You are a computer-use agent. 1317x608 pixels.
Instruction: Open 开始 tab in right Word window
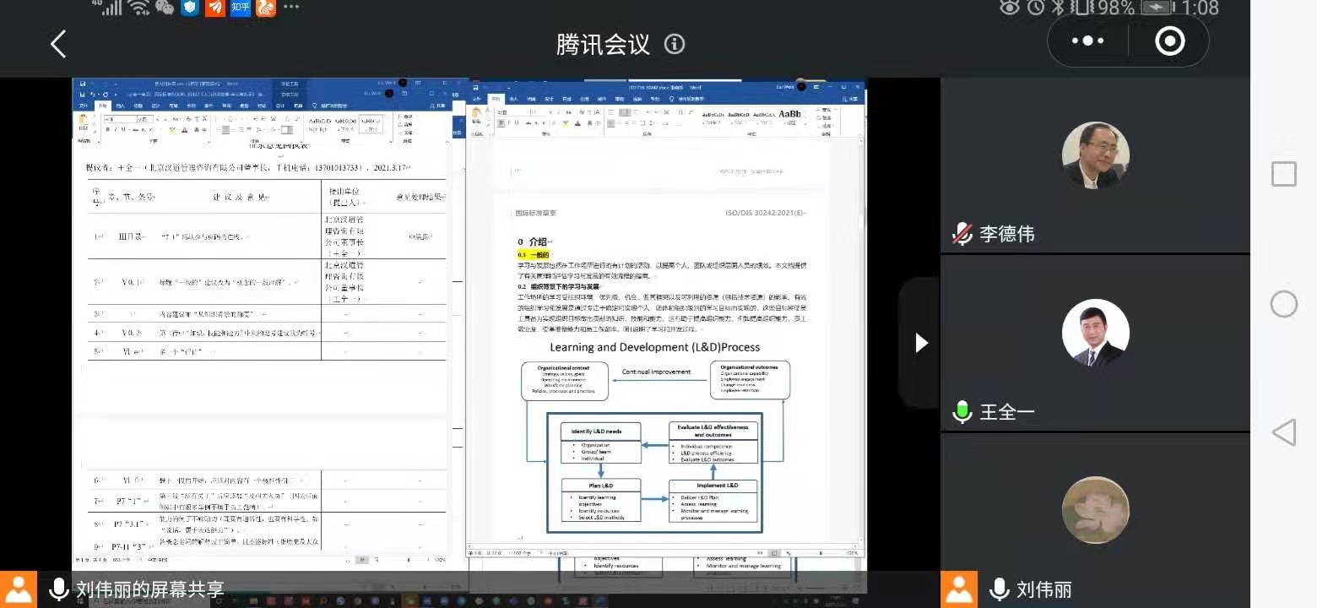coord(496,100)
